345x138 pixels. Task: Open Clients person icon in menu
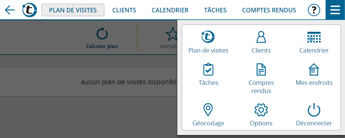pos(261,37)
